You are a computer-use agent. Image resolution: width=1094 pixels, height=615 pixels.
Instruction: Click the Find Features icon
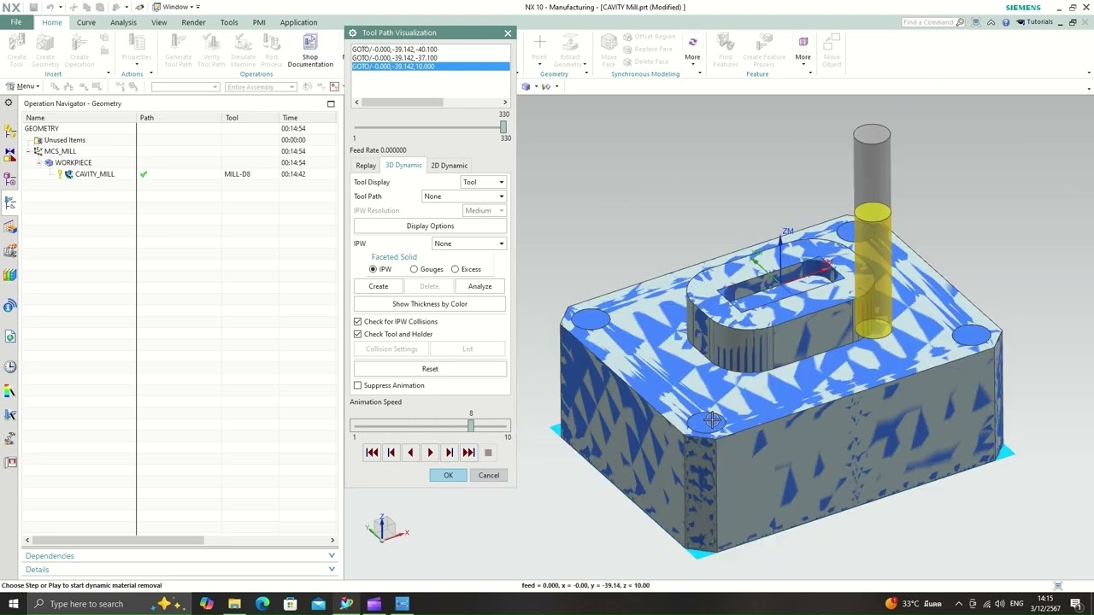pyautogui.click(x=726, y=42)
